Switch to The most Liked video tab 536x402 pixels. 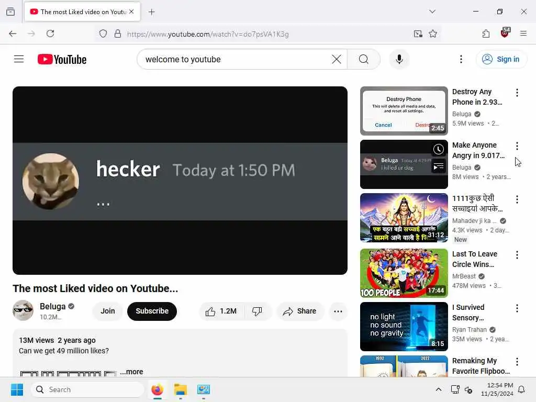tap(82, 12)
